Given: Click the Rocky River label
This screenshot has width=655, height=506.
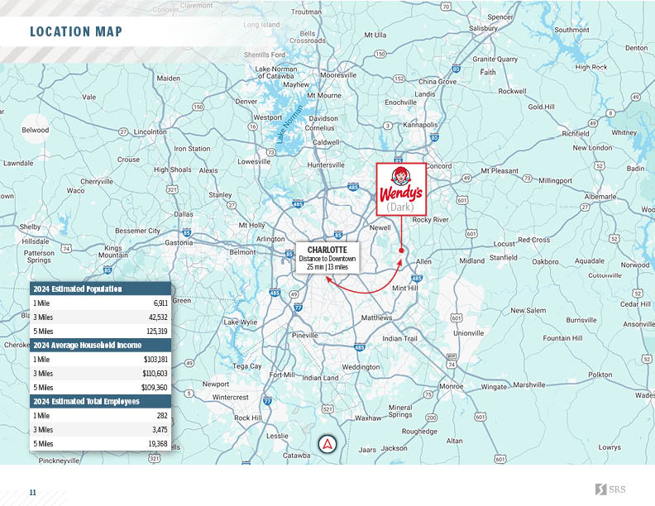Looking at the screenshot, I should 430,220.
